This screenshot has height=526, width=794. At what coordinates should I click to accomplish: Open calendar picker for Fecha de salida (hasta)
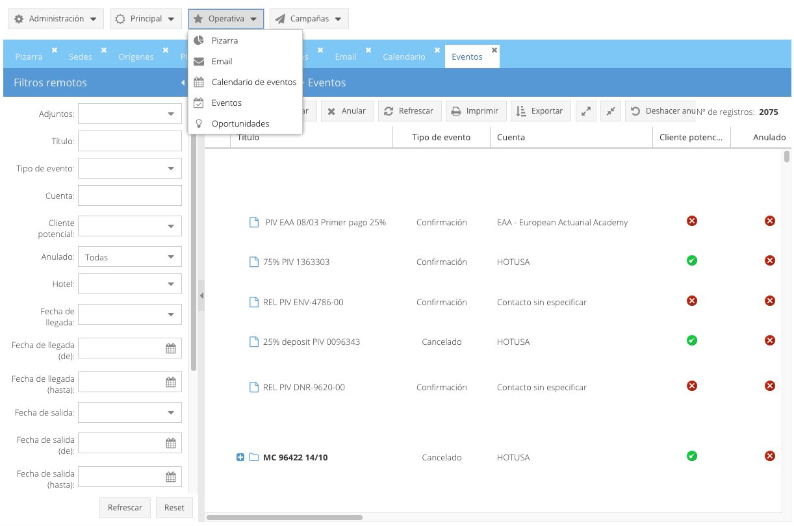[171, 477]
